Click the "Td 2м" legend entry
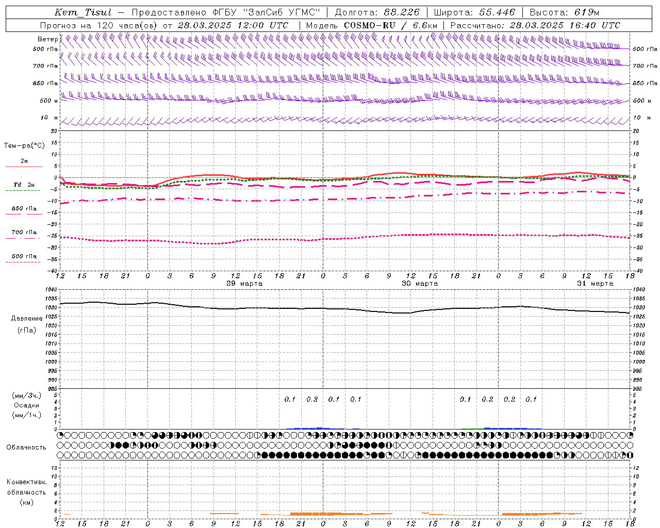Viewport: 660px width, 528px height. click(24, 185)
